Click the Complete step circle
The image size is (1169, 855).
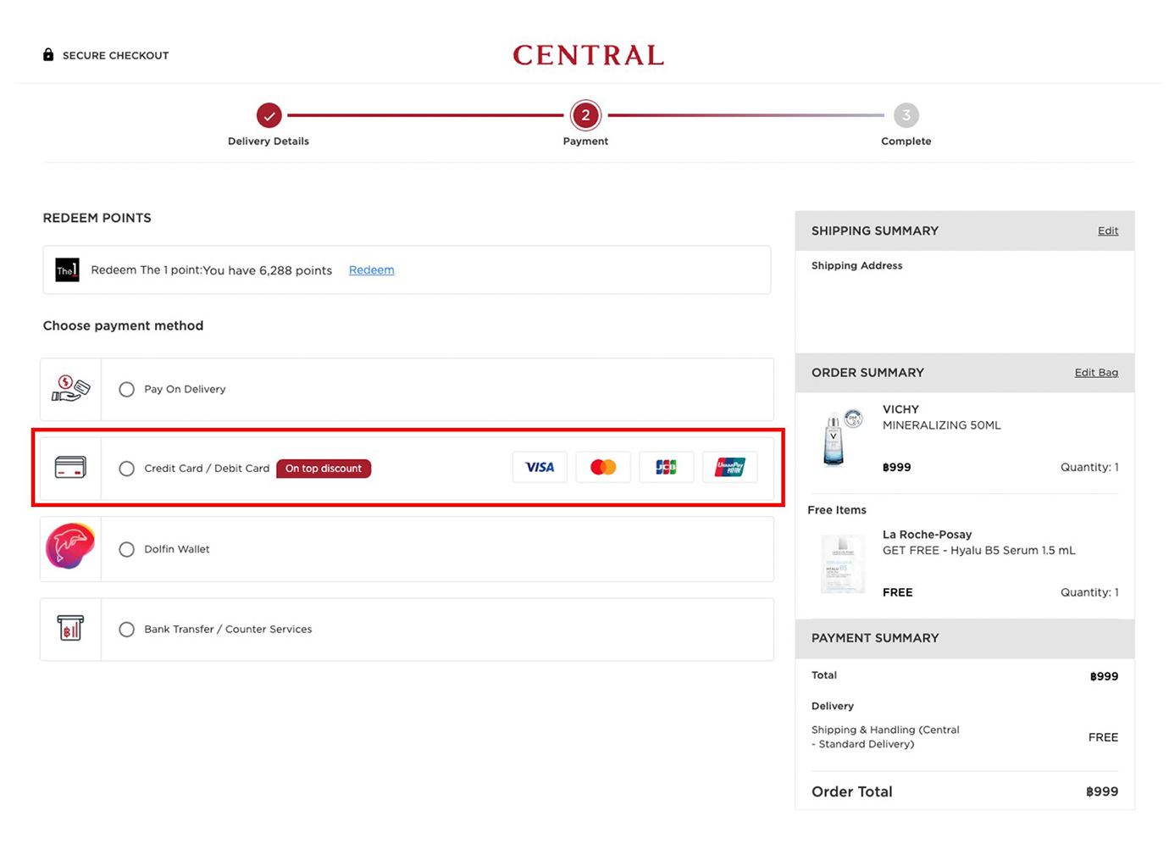[906, 115]
